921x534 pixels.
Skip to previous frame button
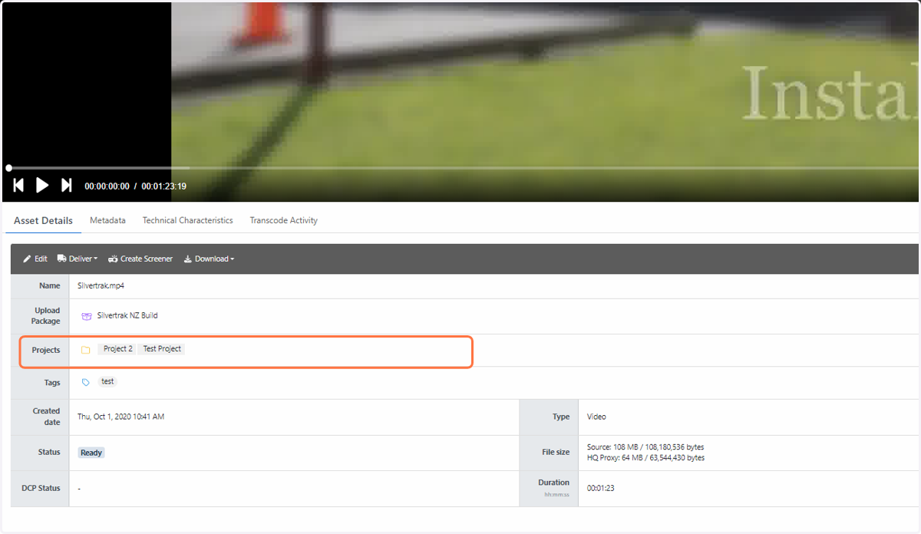[x=18, y=185]
